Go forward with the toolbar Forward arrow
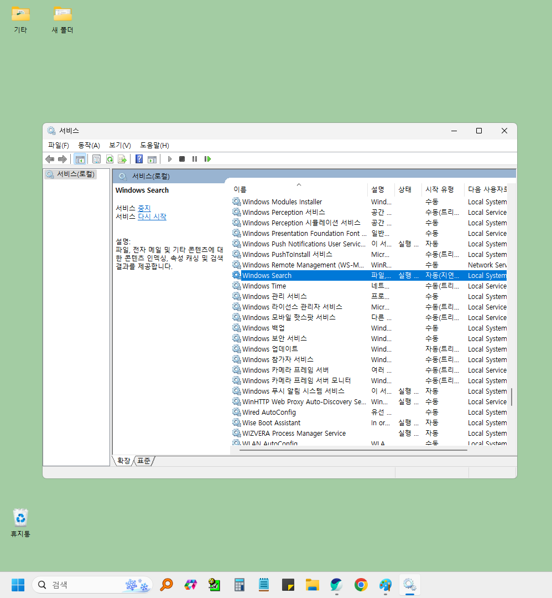Image resolution: width=552 pixels, height=598 pixels. 63,159
